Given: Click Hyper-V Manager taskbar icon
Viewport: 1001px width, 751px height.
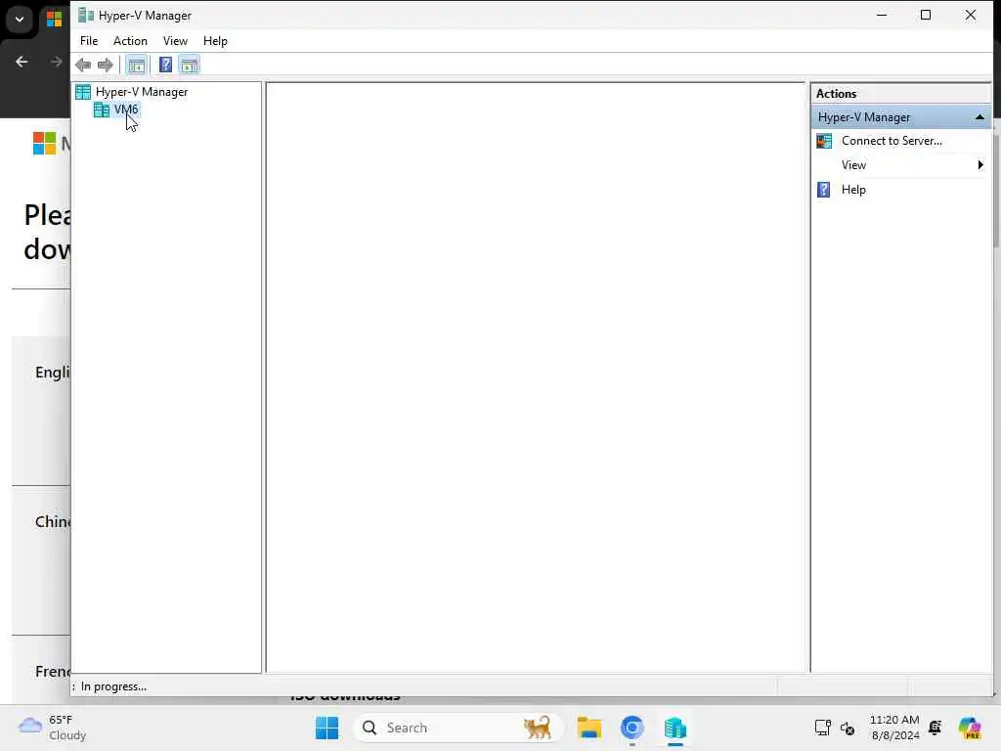Looking at the screenshot, I should click(675, 728).
